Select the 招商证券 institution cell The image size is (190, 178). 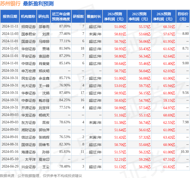[x=29, y=27]
